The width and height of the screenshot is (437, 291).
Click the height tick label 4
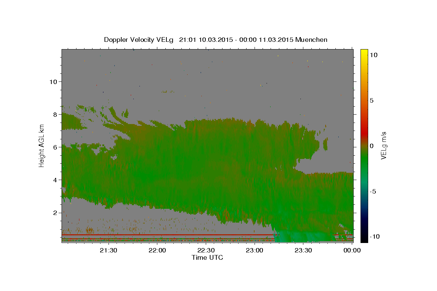click(56, 180)
